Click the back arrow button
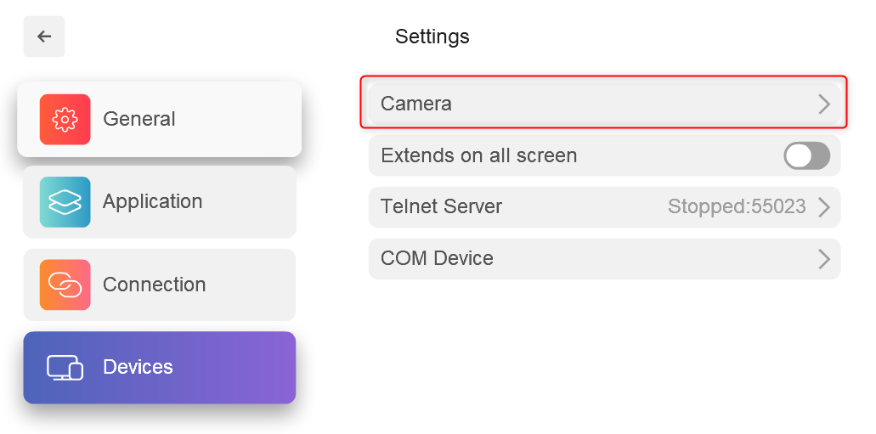876x434 pixels. [44, 37]
